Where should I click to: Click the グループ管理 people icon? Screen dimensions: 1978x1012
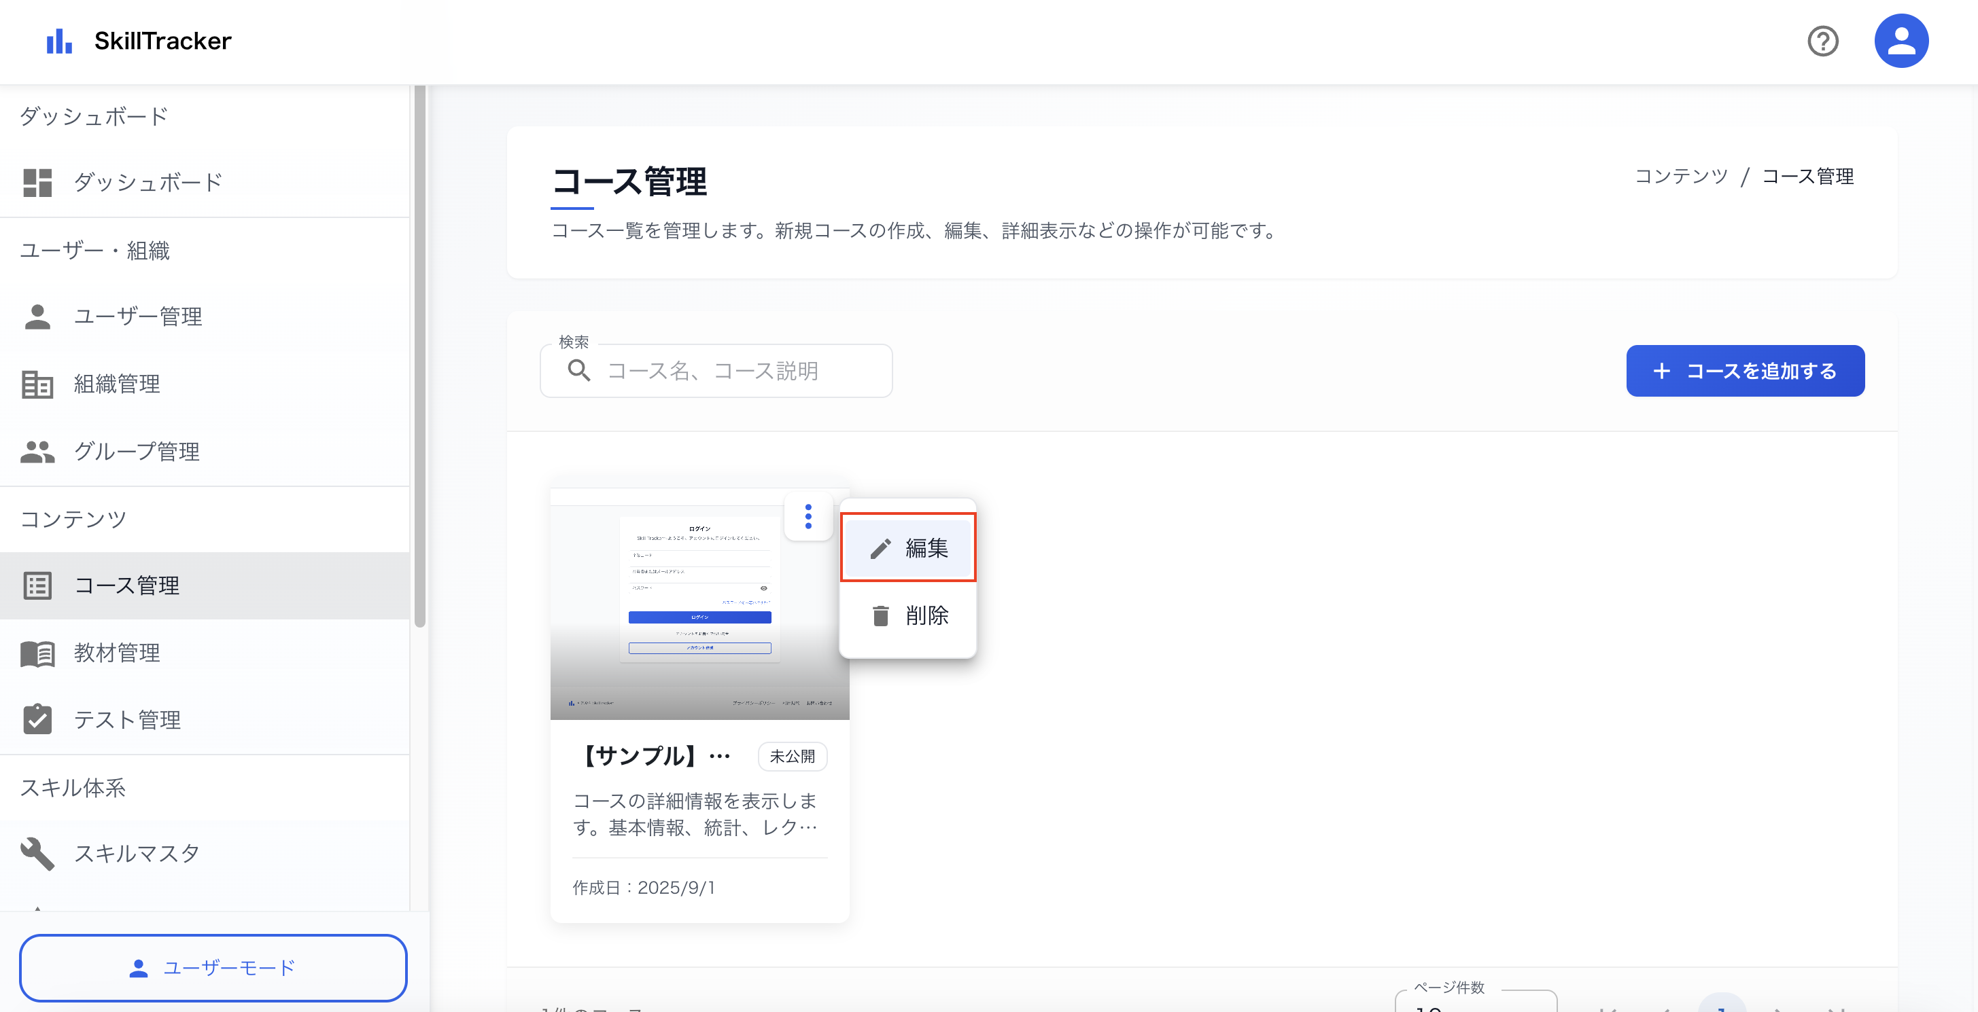pos(37,452)
